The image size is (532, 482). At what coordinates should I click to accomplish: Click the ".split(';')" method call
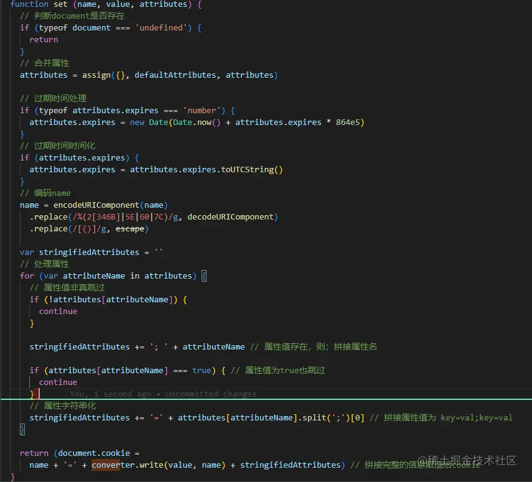click(x=324, y=417)
